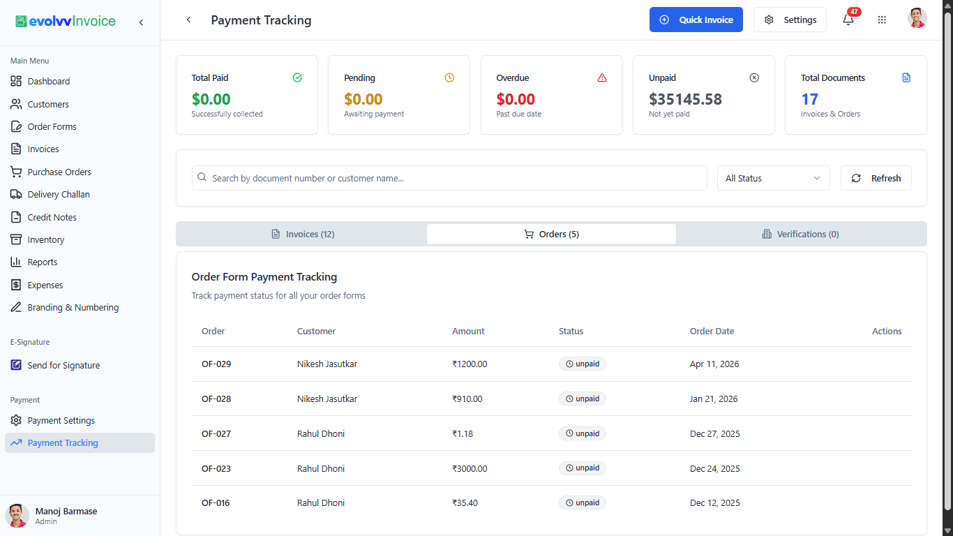This screenshot has height=536, width=953.
Task: Click the Total Paid checkmark icon
Action: 297,77
